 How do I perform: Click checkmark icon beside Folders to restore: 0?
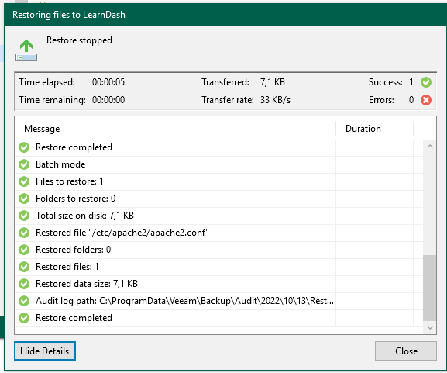click(x=24, y=199)
